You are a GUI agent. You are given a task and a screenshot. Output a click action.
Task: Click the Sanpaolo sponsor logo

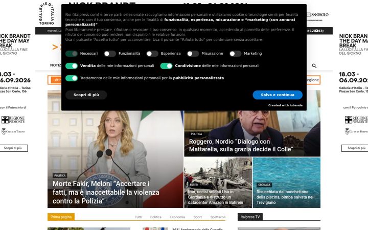(318, 15)
